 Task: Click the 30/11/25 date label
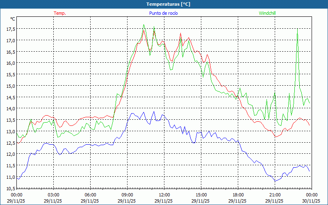[x=312, y=201]
